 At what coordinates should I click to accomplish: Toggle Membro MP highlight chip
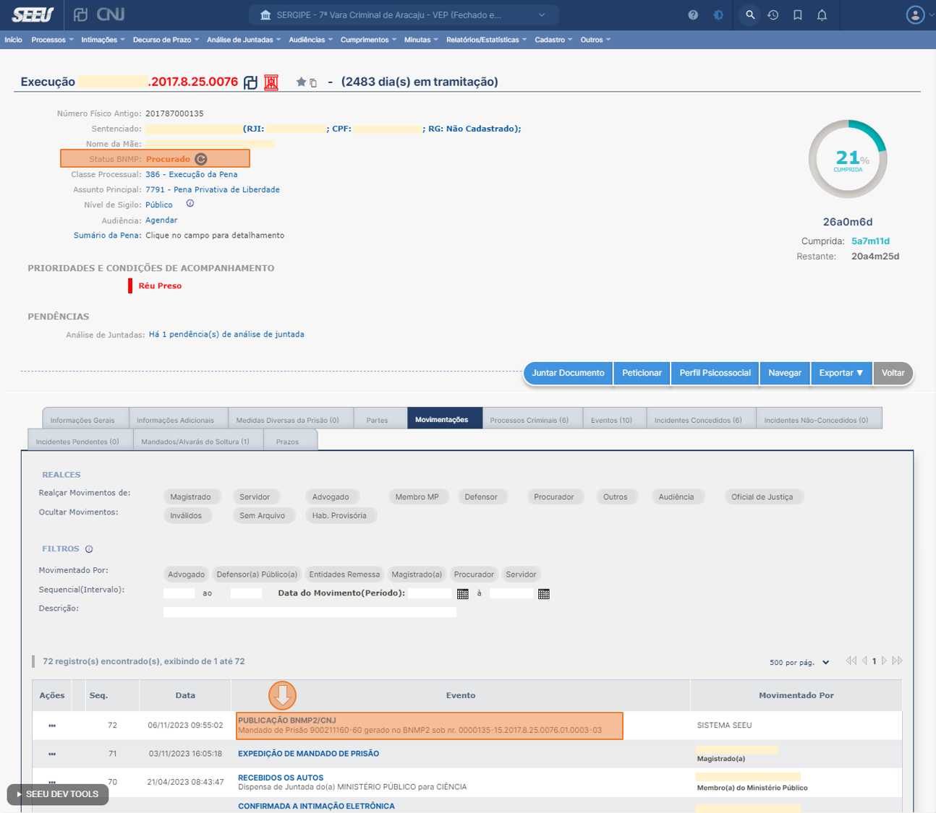click(x=417, y=496)
